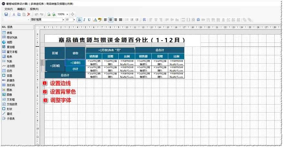284x148 pixels.
Task: Open the font name dropdown
Action: (63, 20)
